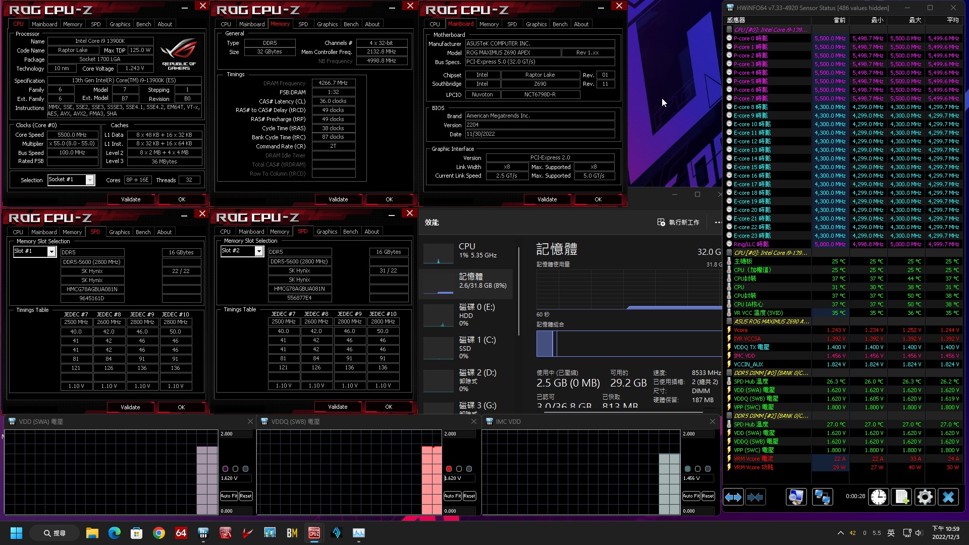Click the volume speaker tray icon
This screenshot has height=545, width=969.
point(919,533)
